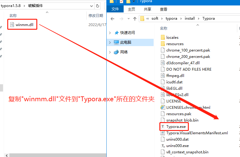Click the Typora address bar path field
240x157 pixels.
189,19
